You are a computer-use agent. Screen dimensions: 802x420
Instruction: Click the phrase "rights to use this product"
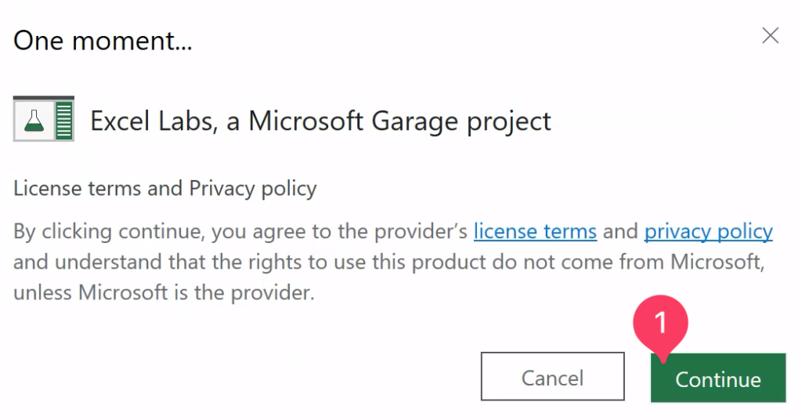310,262
